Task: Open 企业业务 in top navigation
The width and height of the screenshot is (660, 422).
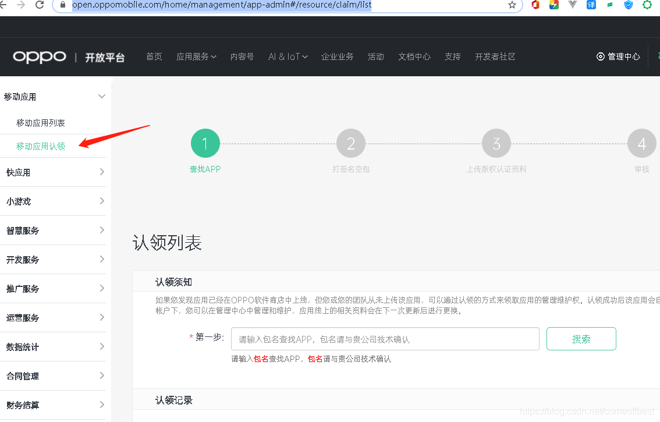Action: click(337, 56)
